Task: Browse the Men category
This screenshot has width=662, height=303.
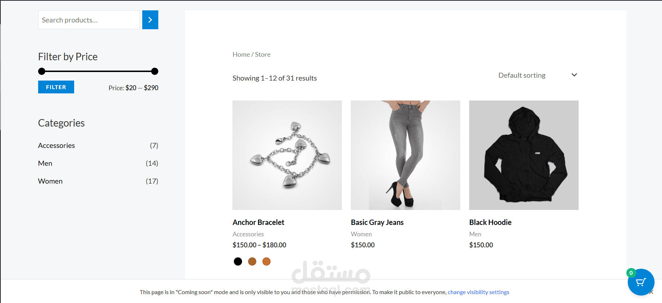Action: [x=45, y=163]
